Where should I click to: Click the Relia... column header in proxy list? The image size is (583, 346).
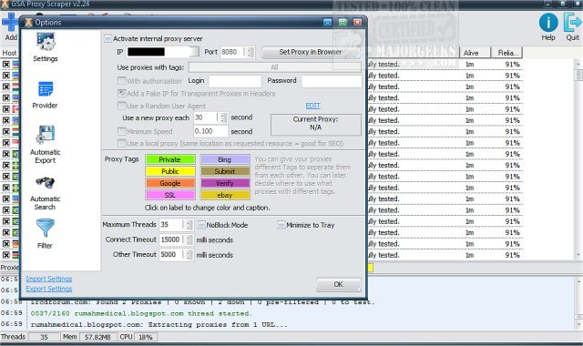(506, 53)
